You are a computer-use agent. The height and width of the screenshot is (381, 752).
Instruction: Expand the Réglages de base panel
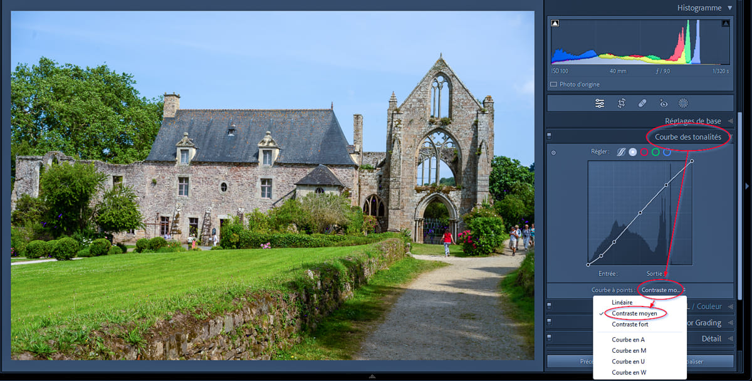pyautogui.click(x=730, y=121)
